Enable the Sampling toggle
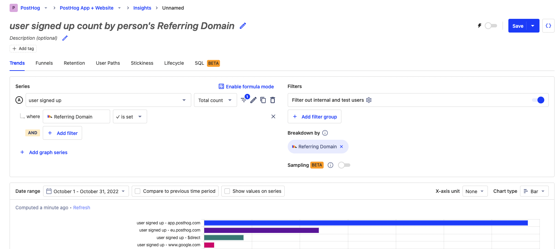Screen dimensions: 559x249 pyautogui.click(x=344, y=165)
